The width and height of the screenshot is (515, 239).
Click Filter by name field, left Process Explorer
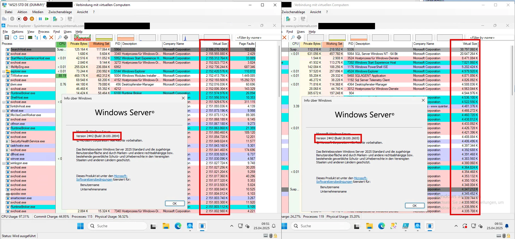(x=258, y=38)
